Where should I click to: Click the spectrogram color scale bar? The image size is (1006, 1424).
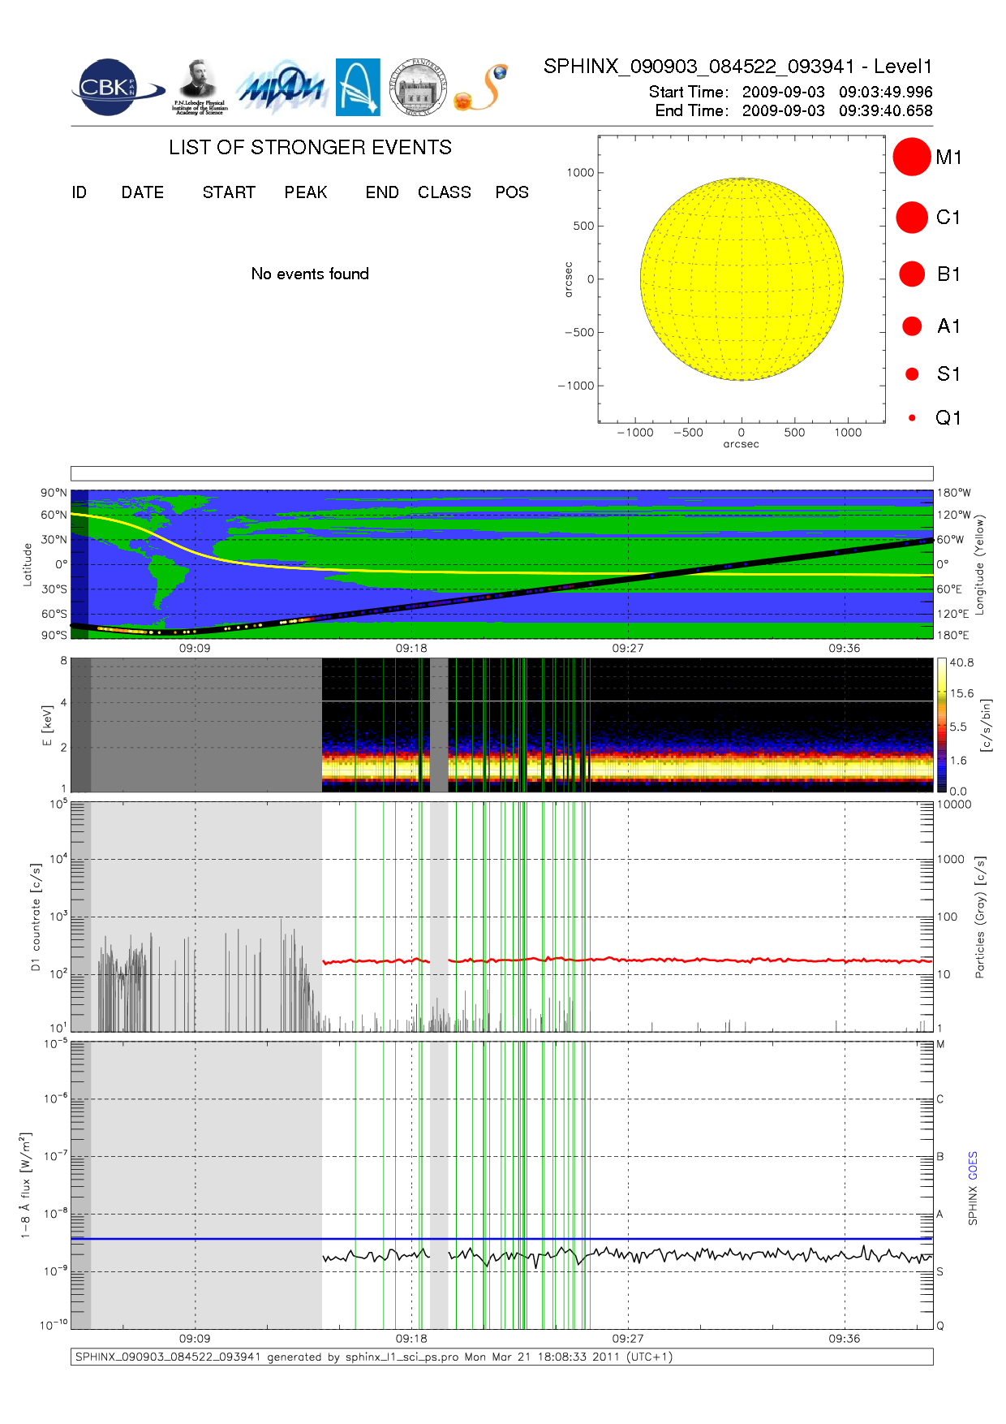click(x=941, y=725)
